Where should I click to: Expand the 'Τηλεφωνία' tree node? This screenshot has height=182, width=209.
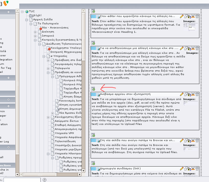49,68
